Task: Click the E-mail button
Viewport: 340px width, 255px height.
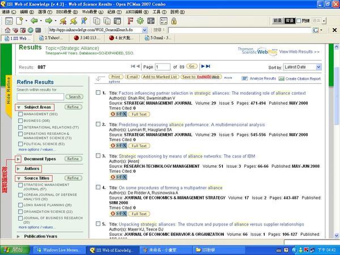Action: pyautogui.click(x=132, y=76)
